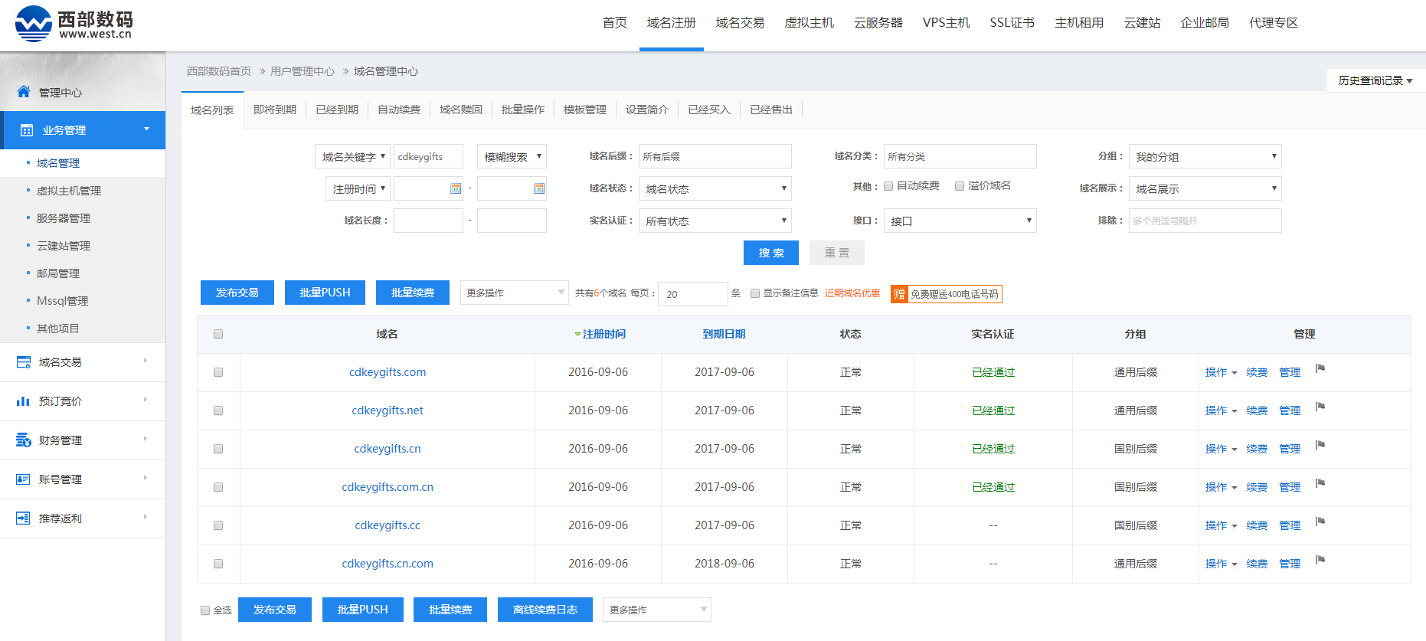This screenshot has height=641, width=1426.
Task: Open the top 更多操作 dropdown
Action: 515,293
